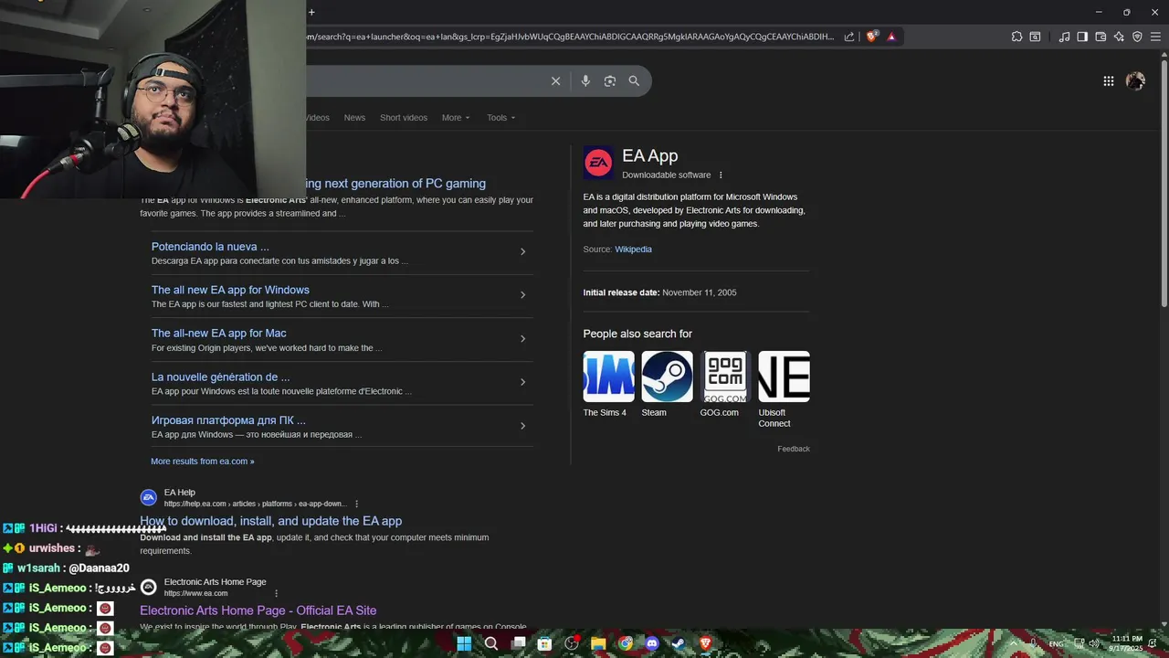This screenshot has height=658, width=1169.
Task: Start voice search with the microphone icon
Action: [x=585, y=81]
